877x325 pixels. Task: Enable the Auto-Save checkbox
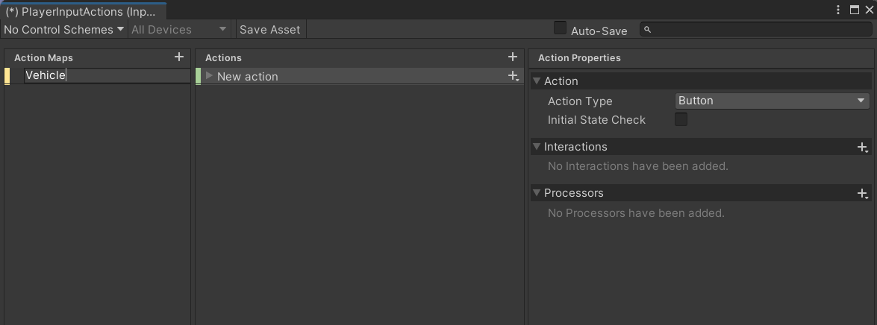click(560, 28)
